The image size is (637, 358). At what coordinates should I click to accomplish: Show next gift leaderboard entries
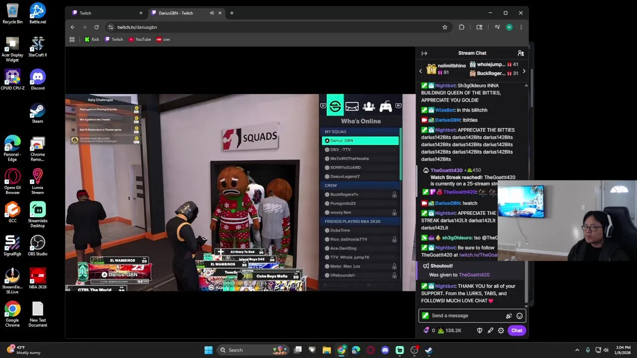tap(524, 71)
